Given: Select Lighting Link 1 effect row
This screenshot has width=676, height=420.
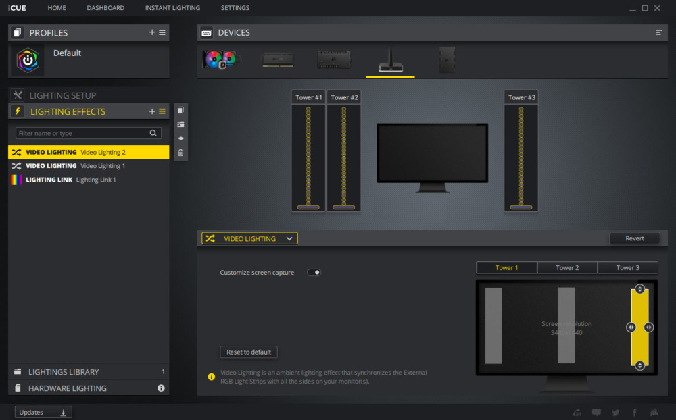Looking at the screenshot, I should pyautogui.click(x=89, y=180).
